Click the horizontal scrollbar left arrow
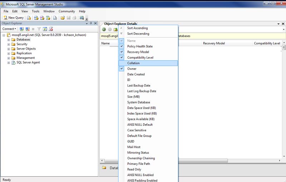Image resolution: width=286 pixels, height=182 pixels. pos(102,161)
